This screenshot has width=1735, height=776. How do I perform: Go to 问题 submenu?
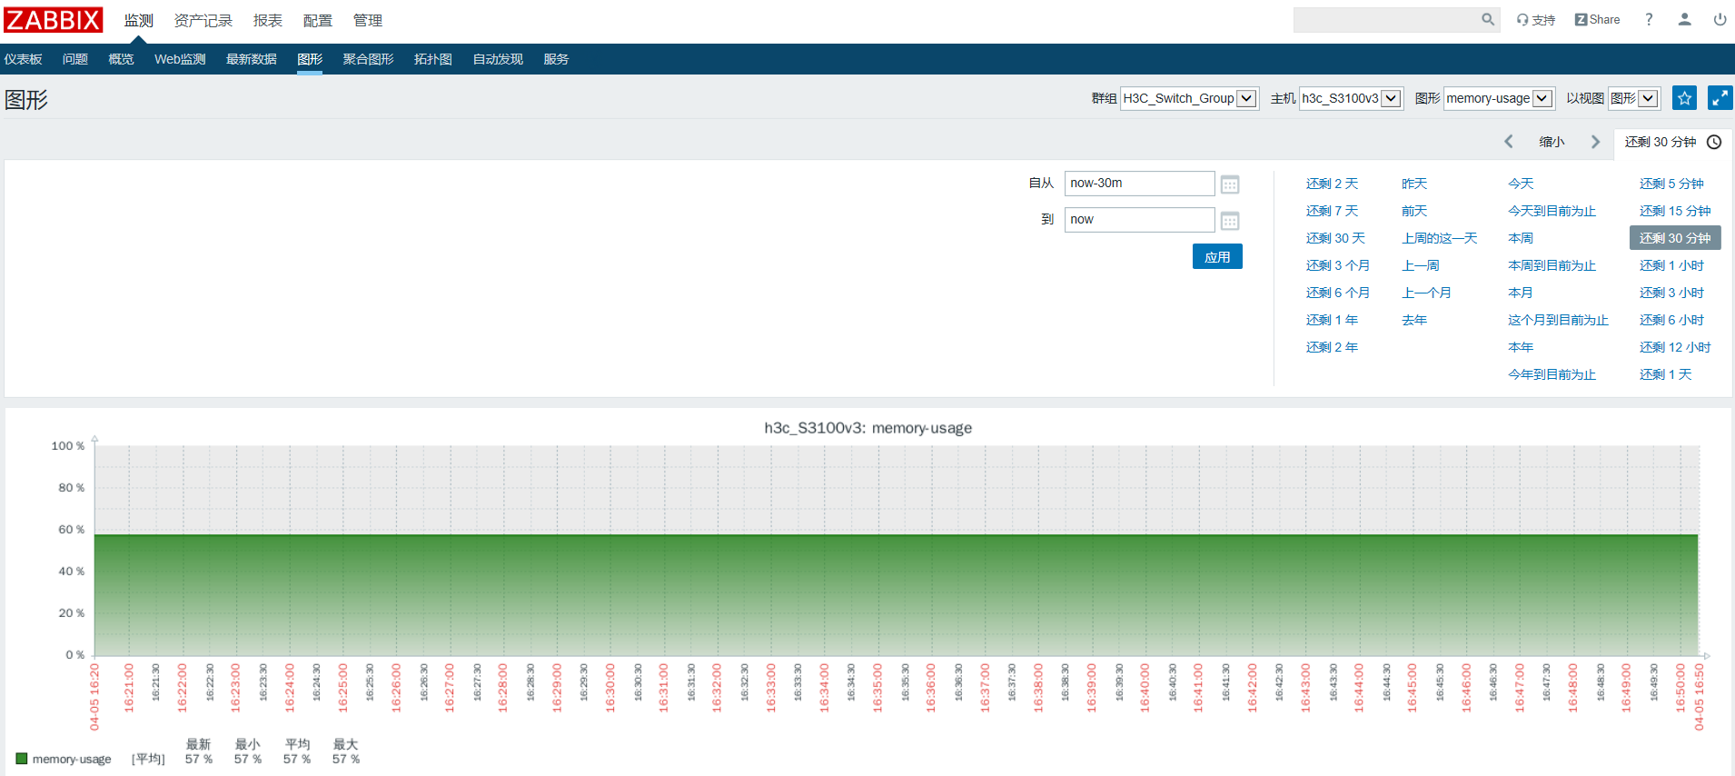(x=75, y=59)
